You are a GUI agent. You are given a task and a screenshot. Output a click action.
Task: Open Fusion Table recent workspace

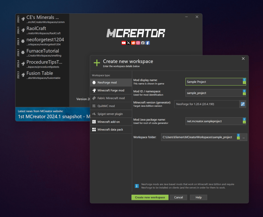click(42, 75)
